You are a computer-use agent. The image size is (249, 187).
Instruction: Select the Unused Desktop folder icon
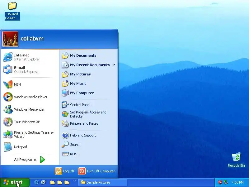click(12, 11)
